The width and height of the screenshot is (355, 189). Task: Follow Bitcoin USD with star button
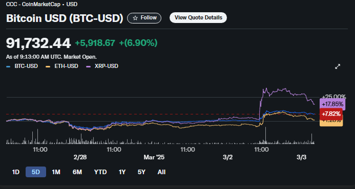pyautogui.click(x=144, y=18)
